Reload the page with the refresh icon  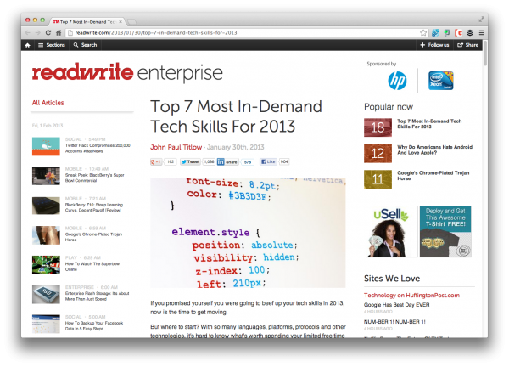[x=48, y=33]
